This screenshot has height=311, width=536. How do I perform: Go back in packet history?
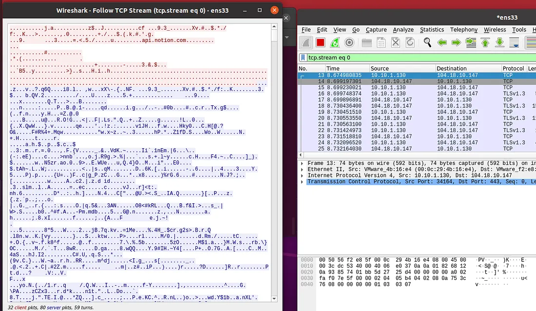click(442, 43)
